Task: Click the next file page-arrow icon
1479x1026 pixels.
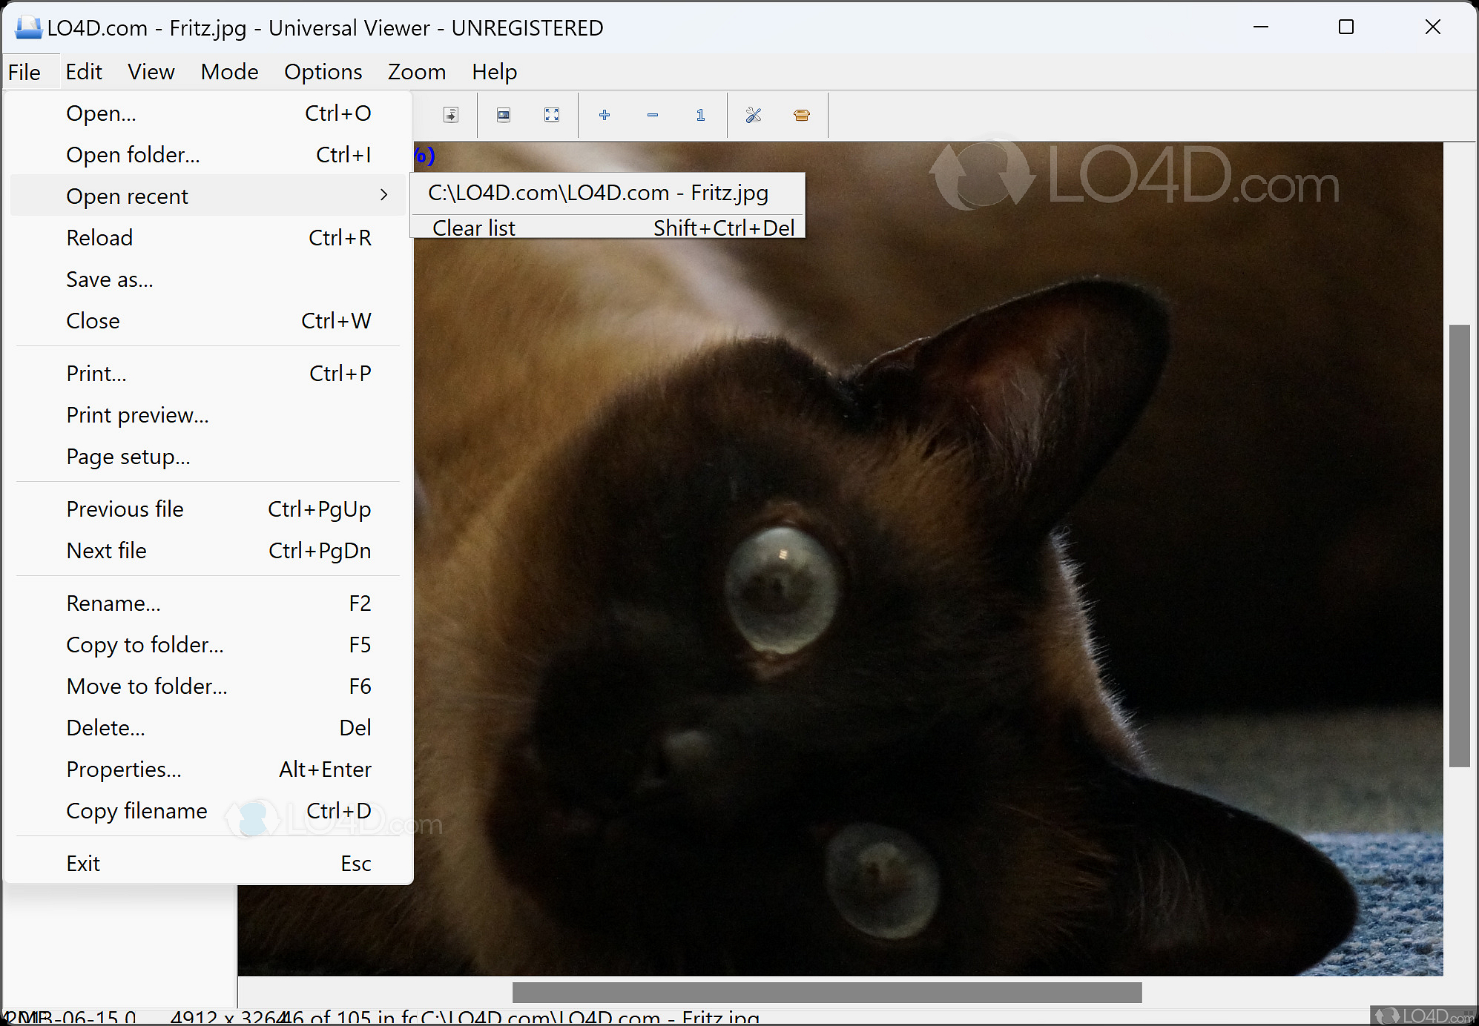Action: pos(451,115)
